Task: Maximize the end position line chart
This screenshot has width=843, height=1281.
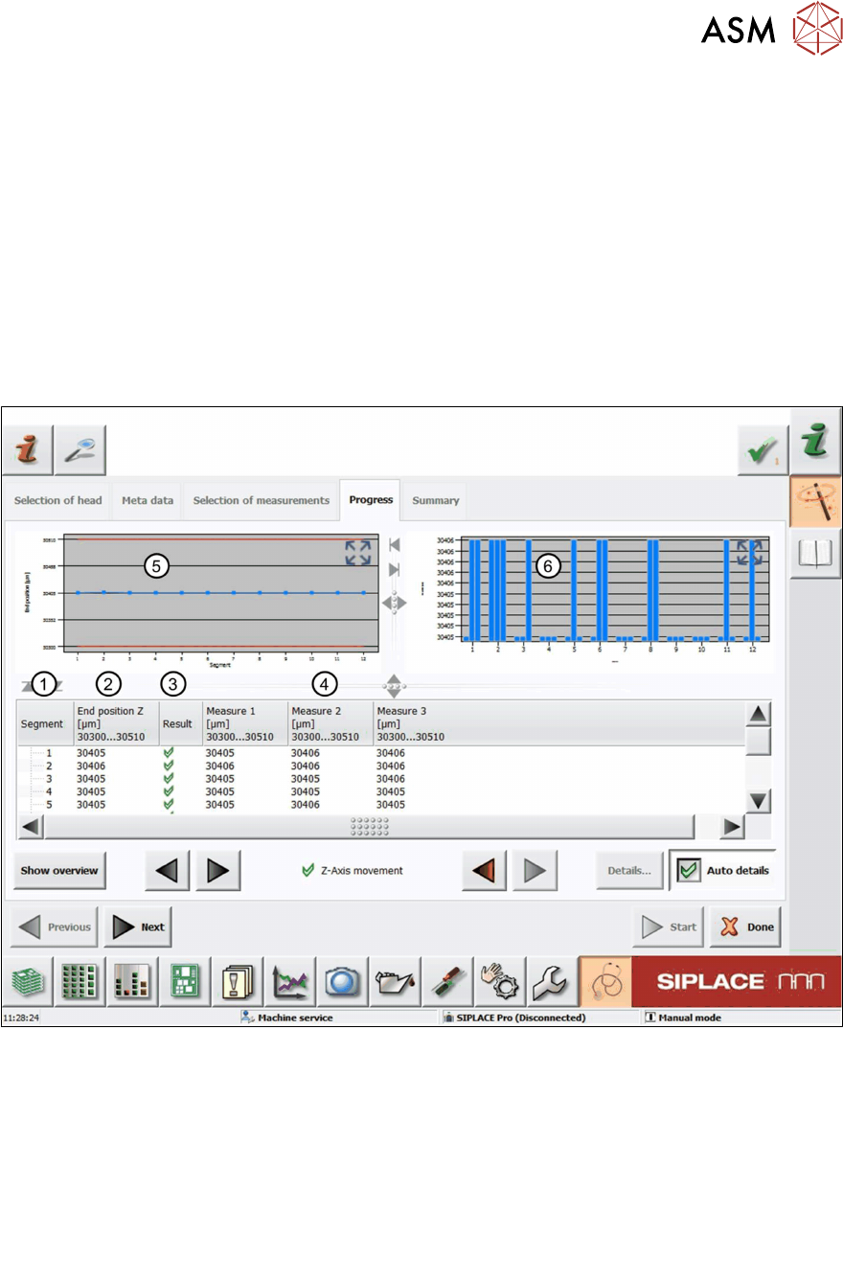Action: tap(357, 553)
